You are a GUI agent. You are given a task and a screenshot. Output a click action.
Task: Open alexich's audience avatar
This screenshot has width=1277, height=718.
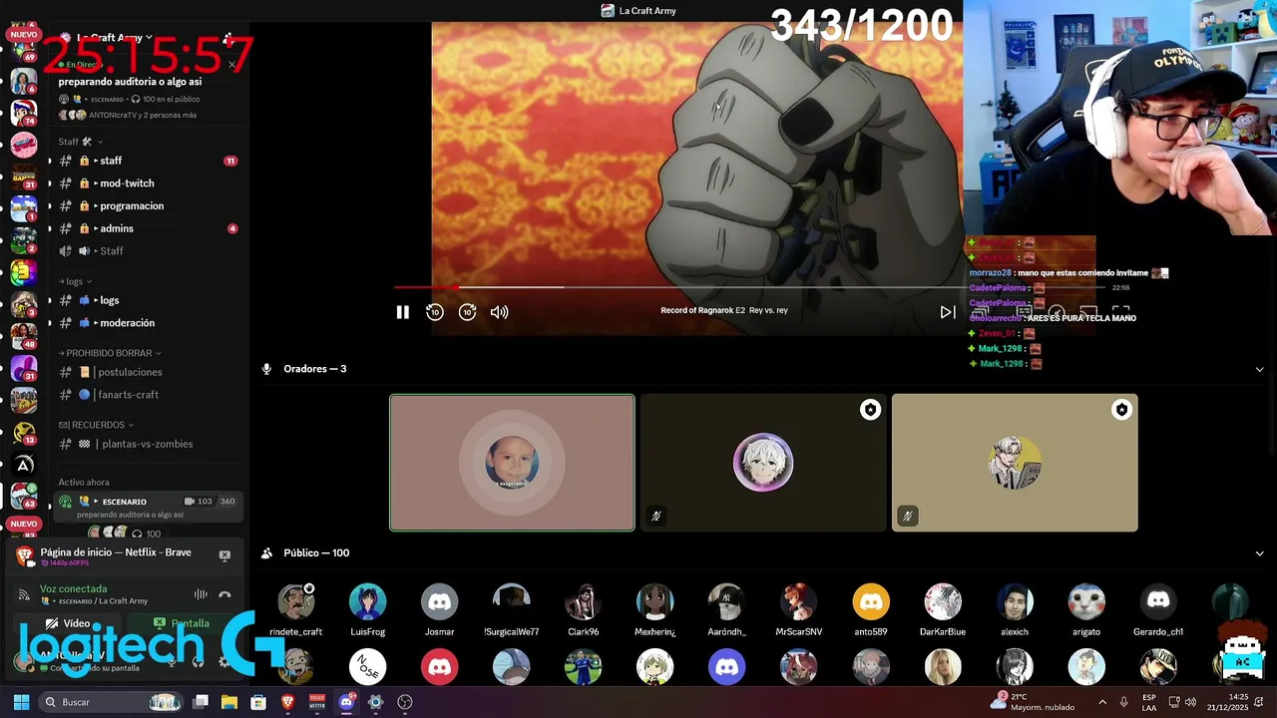1015,602
